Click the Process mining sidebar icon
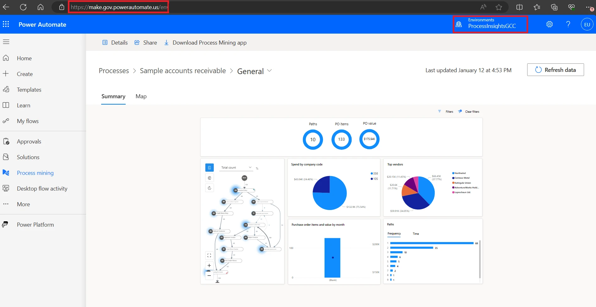The image size is (596, 307). (6, 173)
